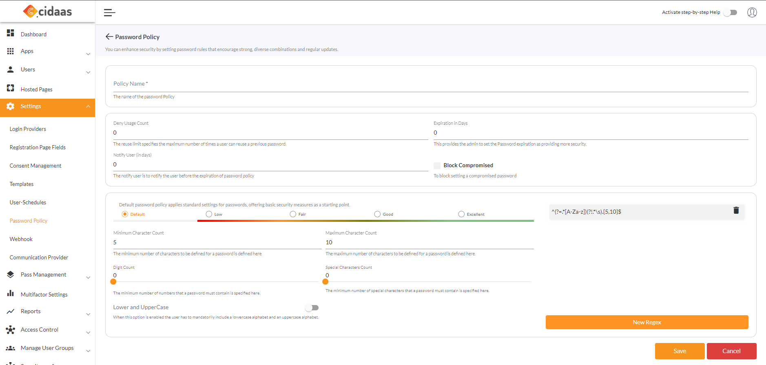The image size is (766, 365).
Task: Click the Multifactor Settings bar icon
Action: click(x=11, y=293)
